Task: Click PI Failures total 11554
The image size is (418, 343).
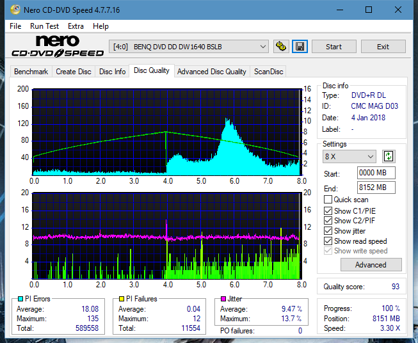Action: 191,328
